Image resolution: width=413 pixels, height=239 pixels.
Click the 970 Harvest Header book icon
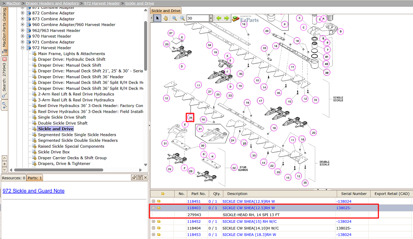point(29,36)
